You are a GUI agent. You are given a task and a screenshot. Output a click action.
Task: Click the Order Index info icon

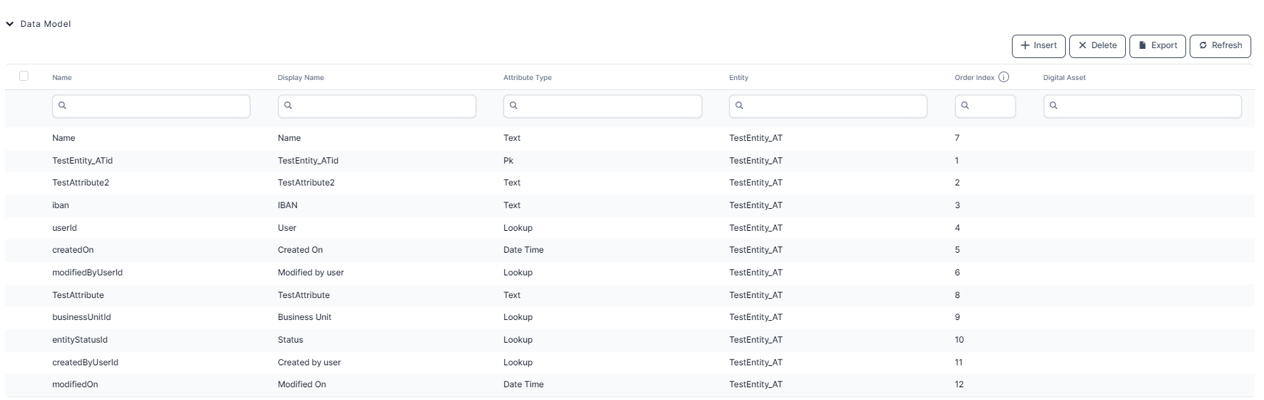click(1003, 77)
